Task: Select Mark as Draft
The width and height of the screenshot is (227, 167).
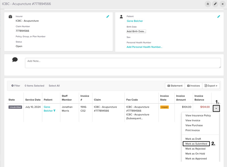Action: 193,139
